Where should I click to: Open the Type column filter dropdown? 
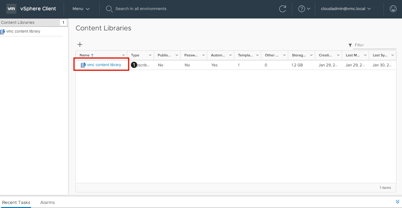pos(150,55)
